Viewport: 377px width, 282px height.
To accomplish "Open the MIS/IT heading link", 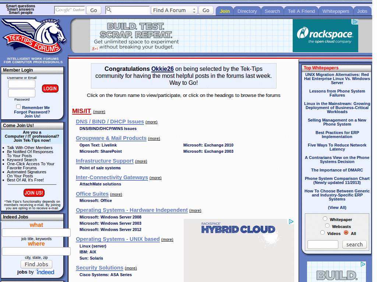I will 81,111.
